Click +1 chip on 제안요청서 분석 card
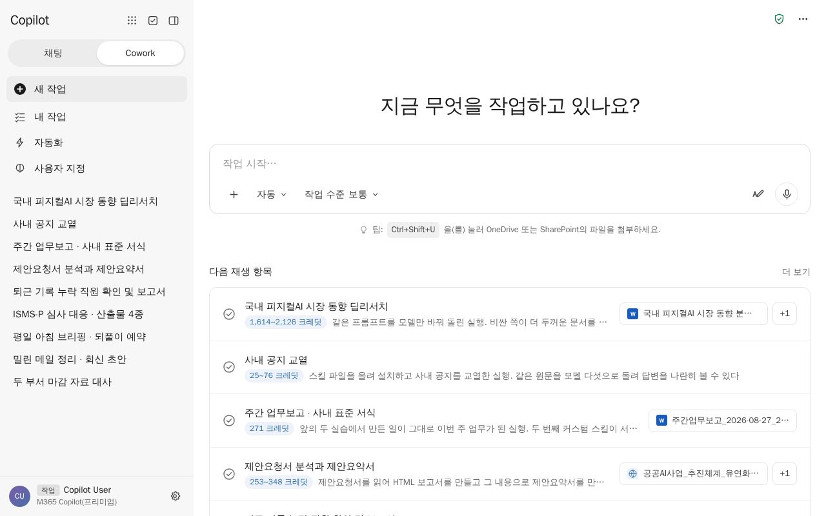826x516 pixels. pyautogui.click(x=785, y=473)
